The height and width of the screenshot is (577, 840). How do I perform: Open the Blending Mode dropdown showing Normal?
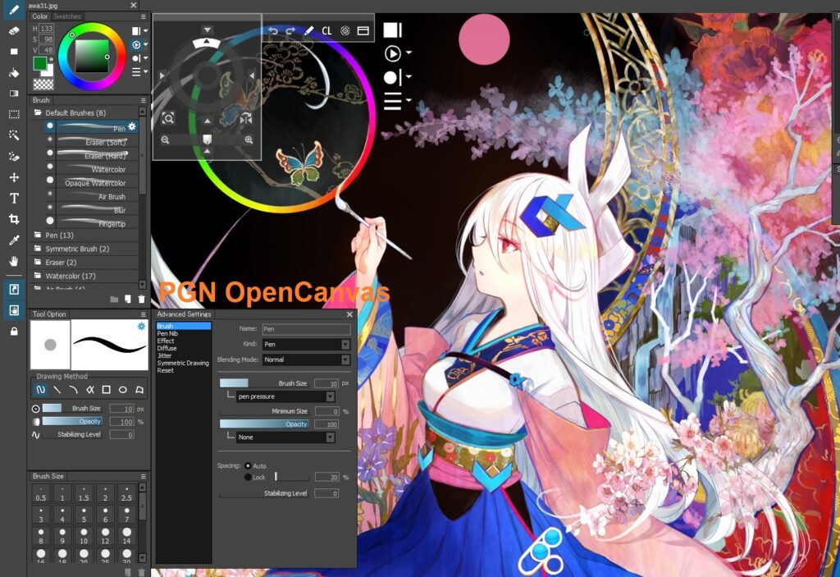point(307,359)
